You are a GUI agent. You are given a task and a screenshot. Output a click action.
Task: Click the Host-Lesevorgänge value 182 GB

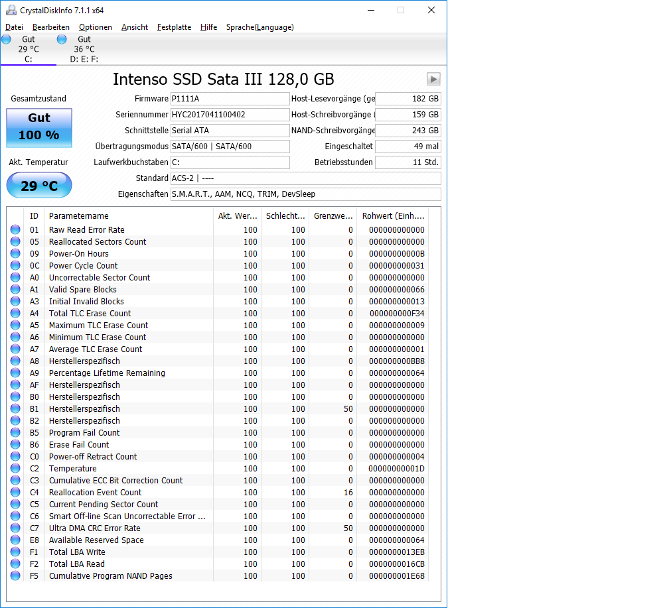point(408,99)
